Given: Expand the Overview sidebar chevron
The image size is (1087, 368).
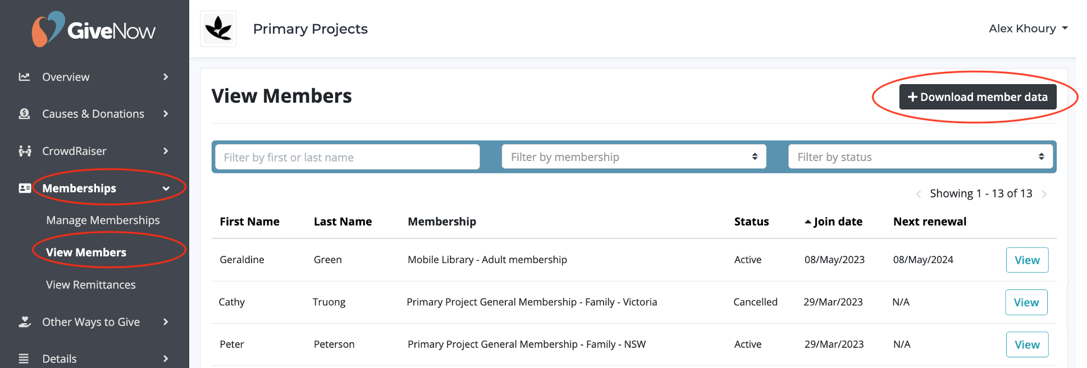Looking at the screenshot, I should 166,77.
